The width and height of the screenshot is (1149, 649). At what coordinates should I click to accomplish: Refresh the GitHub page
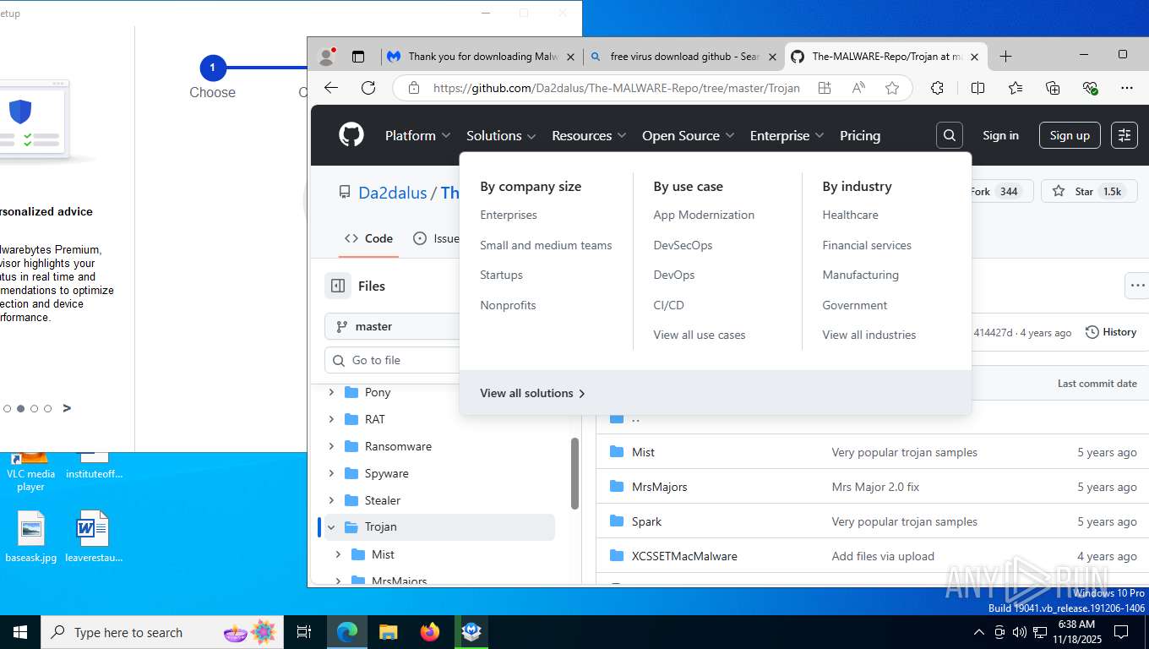click(x=368, y=88)
